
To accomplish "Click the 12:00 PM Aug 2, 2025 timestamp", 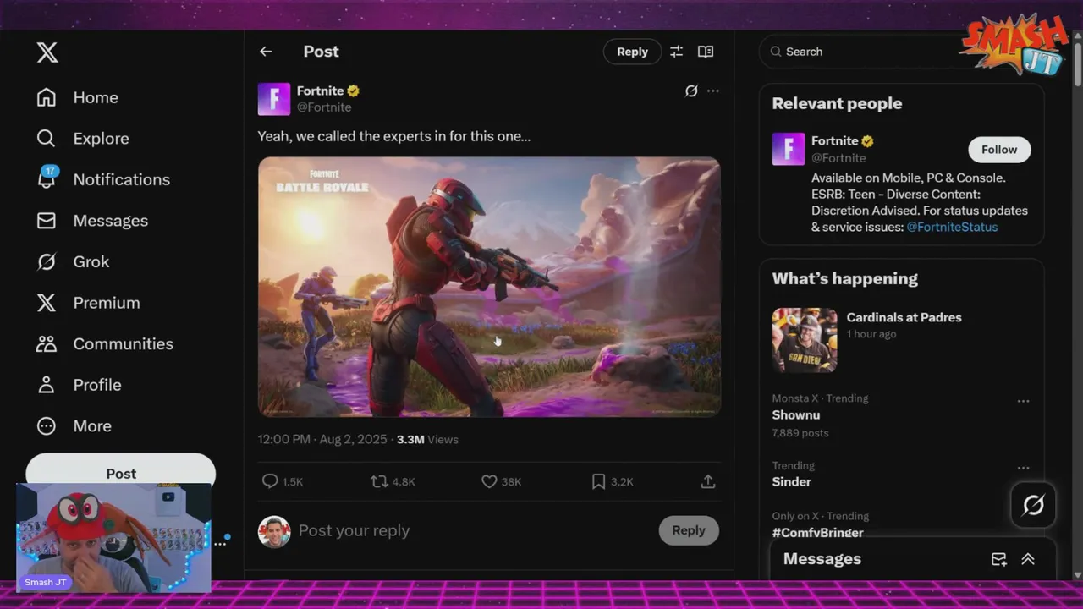I will [x=322, y=440].
